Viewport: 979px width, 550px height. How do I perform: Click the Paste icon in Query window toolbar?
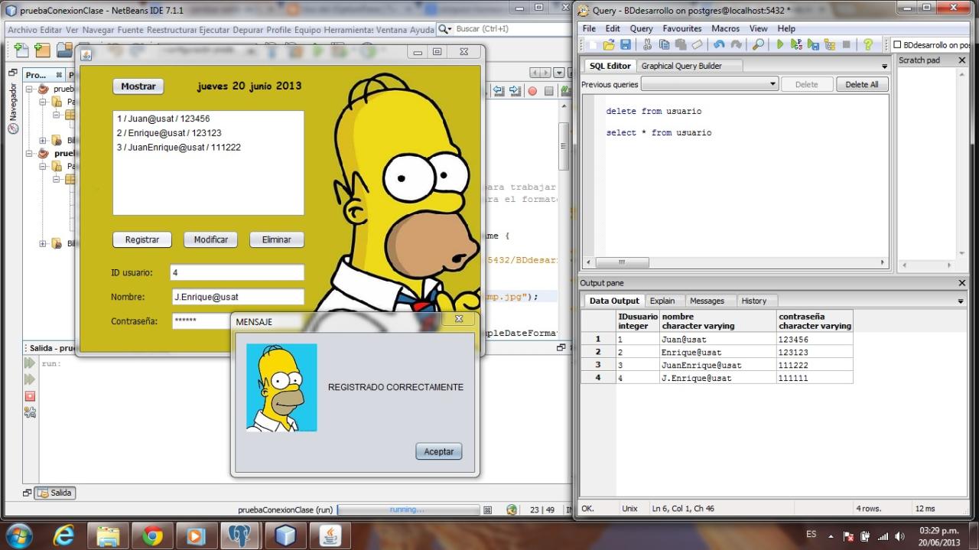pos(680,45)
